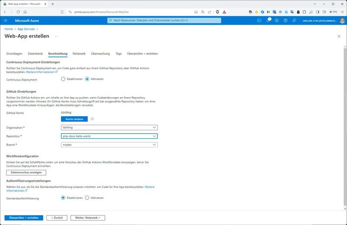Expand the Branch dropdown
Screen dimensions: 347x225
click(x=109, y=145)
